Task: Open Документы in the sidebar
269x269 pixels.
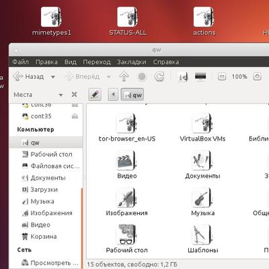Action: click(46, 178)
